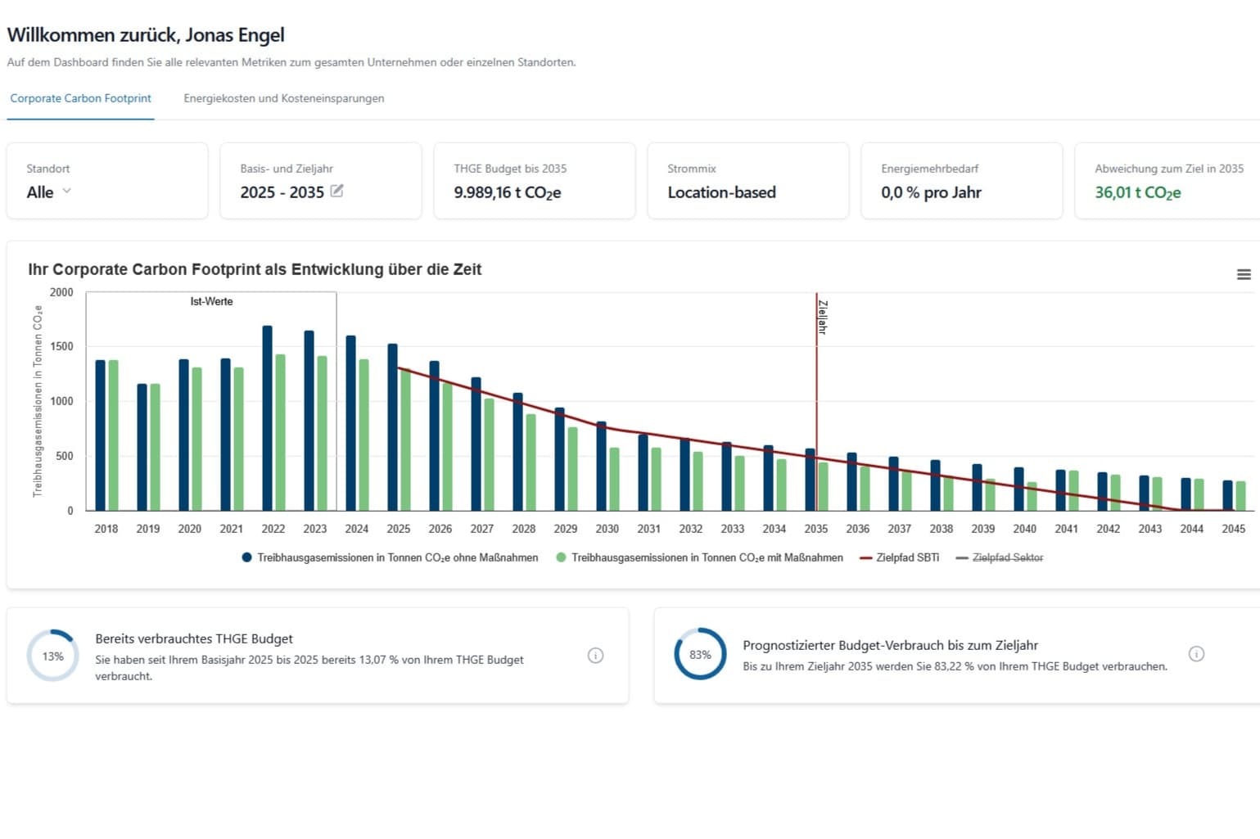Click info icon for Prognostizierter Budget-Verbrauch
1260x839 pixels.
pyautogui.click(x=1196, y=654)
